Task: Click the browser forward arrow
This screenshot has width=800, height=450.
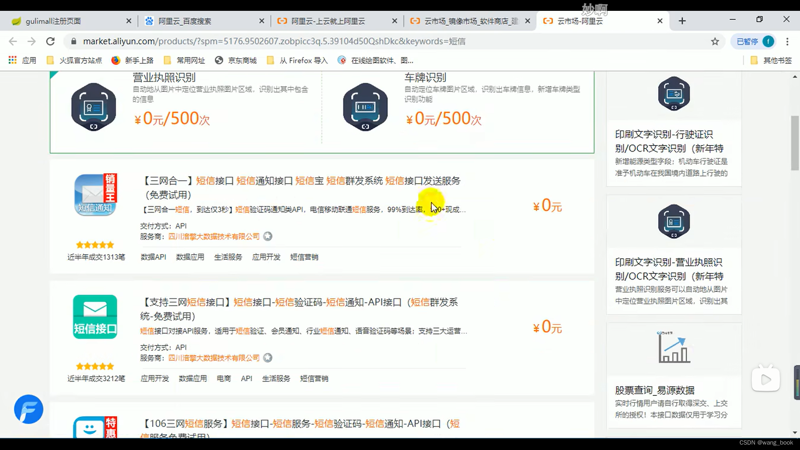Action: tap(32, 41)
